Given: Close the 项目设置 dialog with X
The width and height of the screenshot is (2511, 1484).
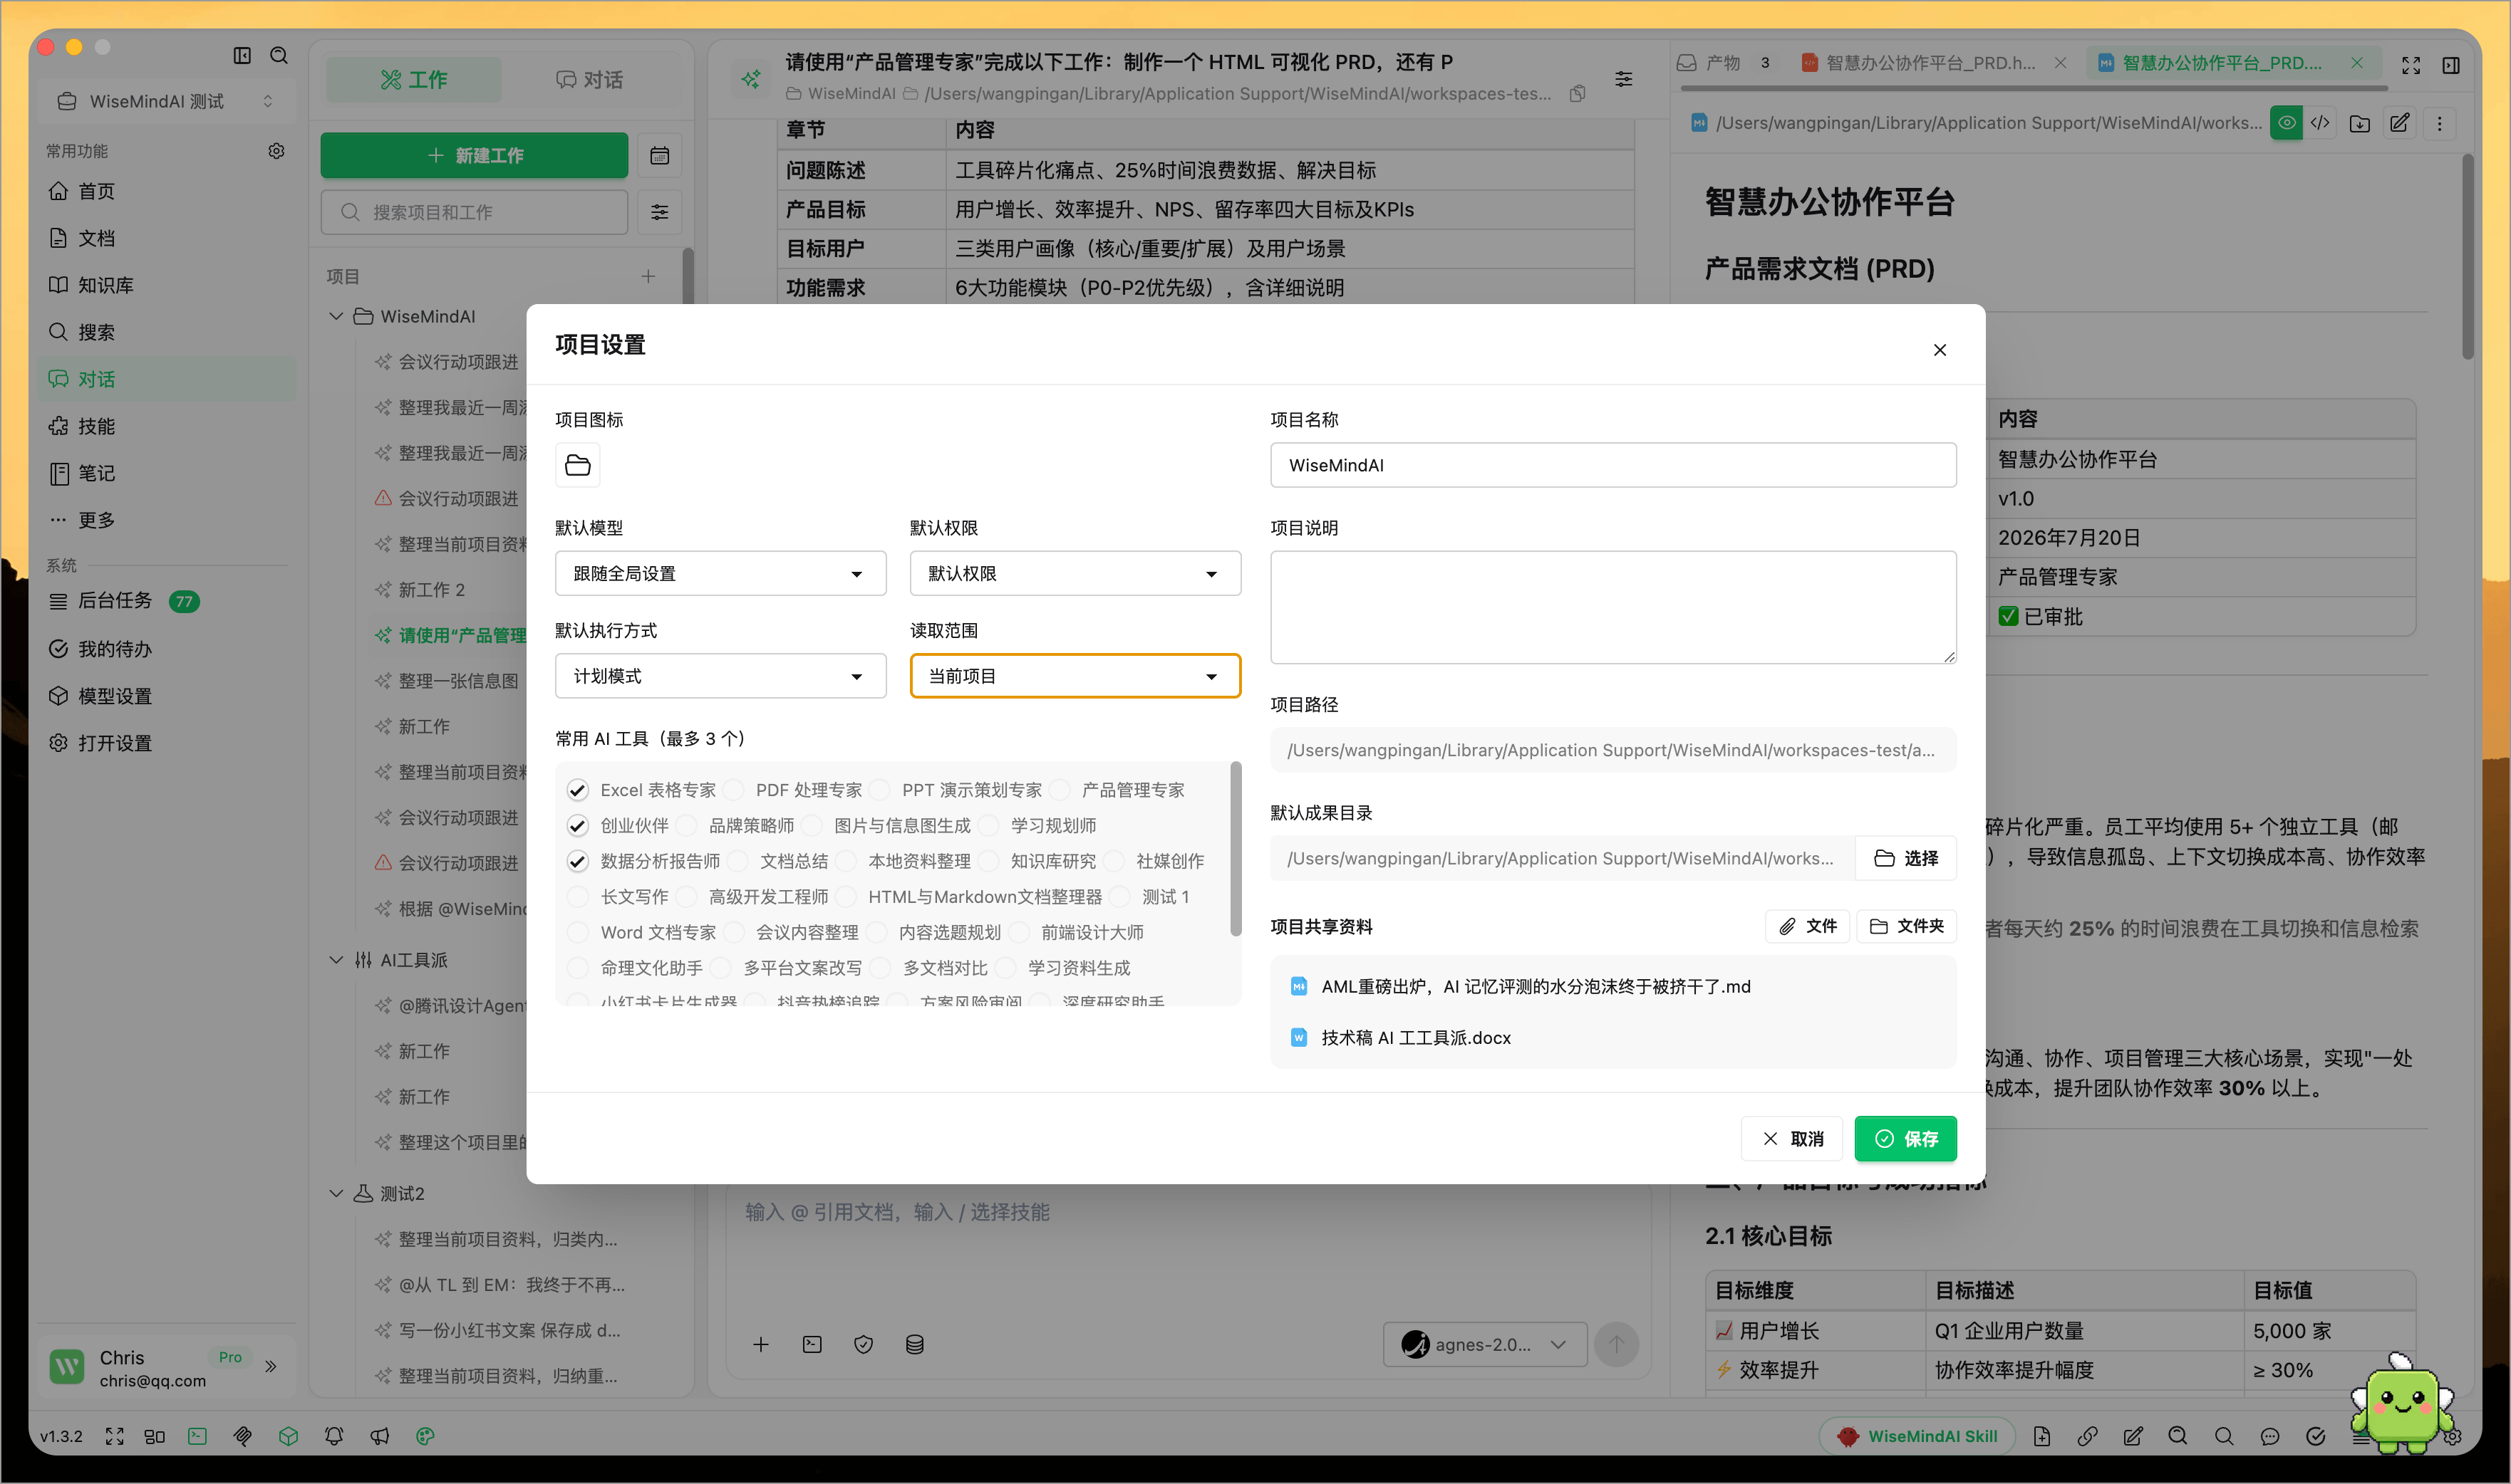Looking at the screenshot, I should (1940, 350).
